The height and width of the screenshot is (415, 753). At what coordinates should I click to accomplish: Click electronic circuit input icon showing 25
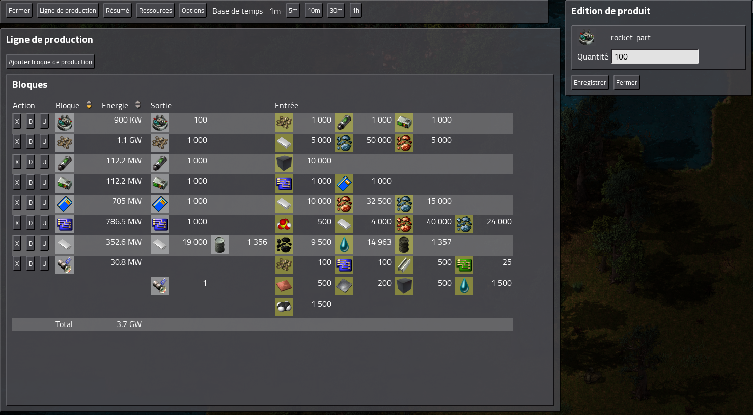[x=464, y=265]
